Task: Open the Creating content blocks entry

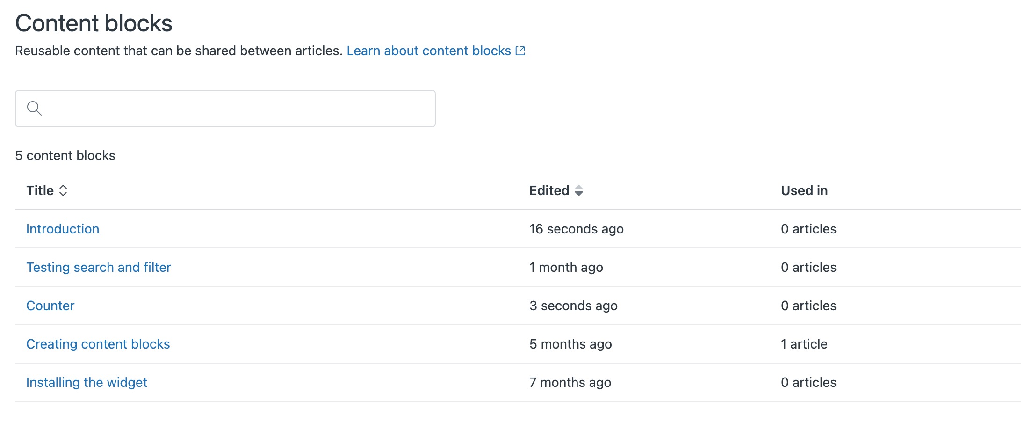Action: click(98, 344)
